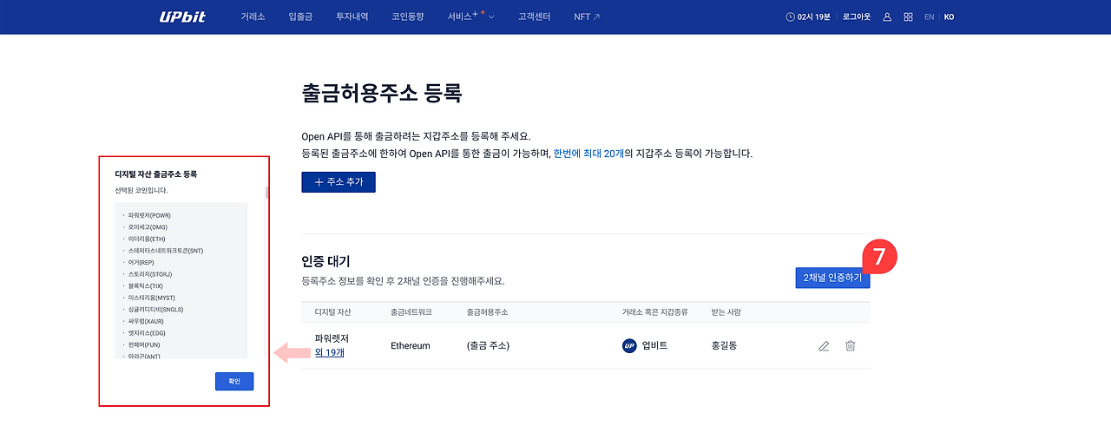
Task: Select 스테이터스네트워크토큰(SNT) in the list
Action: point(165,250)
